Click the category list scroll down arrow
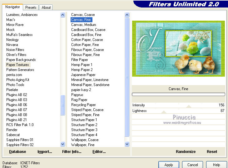228x168 pixels. [63, 144]
